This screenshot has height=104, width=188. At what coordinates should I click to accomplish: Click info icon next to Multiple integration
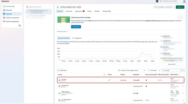tap(139, 80)
